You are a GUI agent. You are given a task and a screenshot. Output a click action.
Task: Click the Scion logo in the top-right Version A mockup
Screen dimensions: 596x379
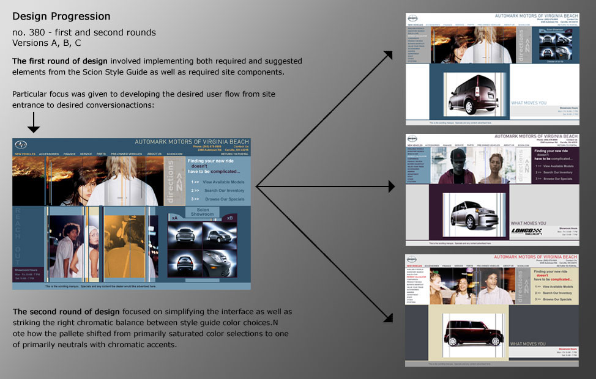pos(412,18)
